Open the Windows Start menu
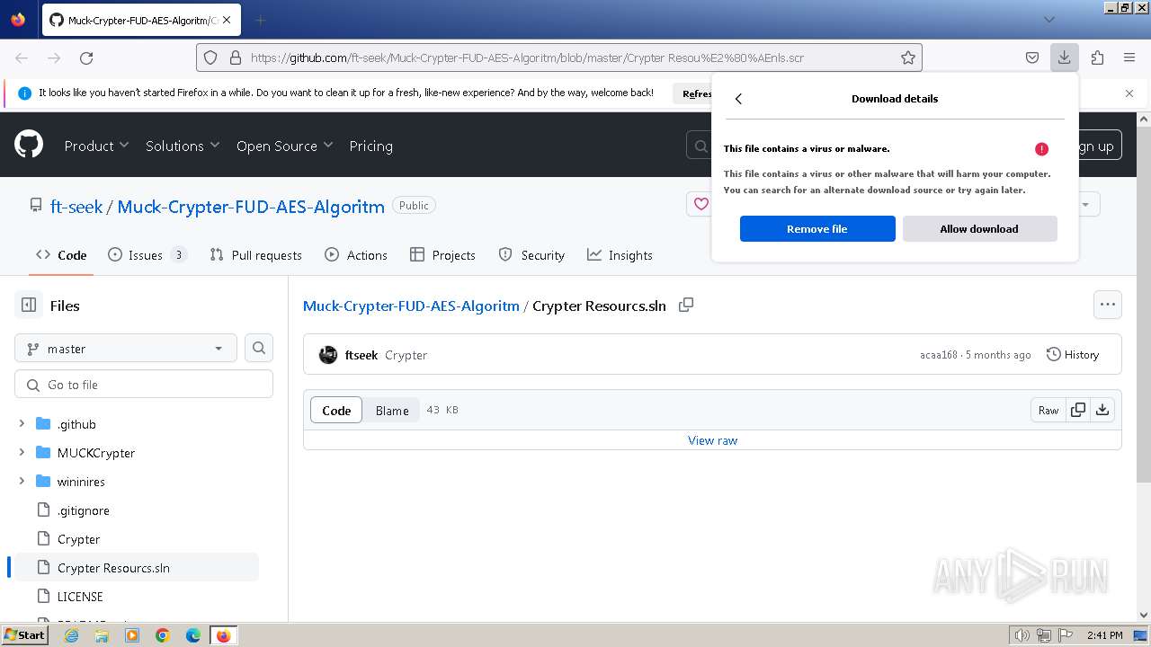The width and height of the screenshot is (1151, 647). [25, 634]
